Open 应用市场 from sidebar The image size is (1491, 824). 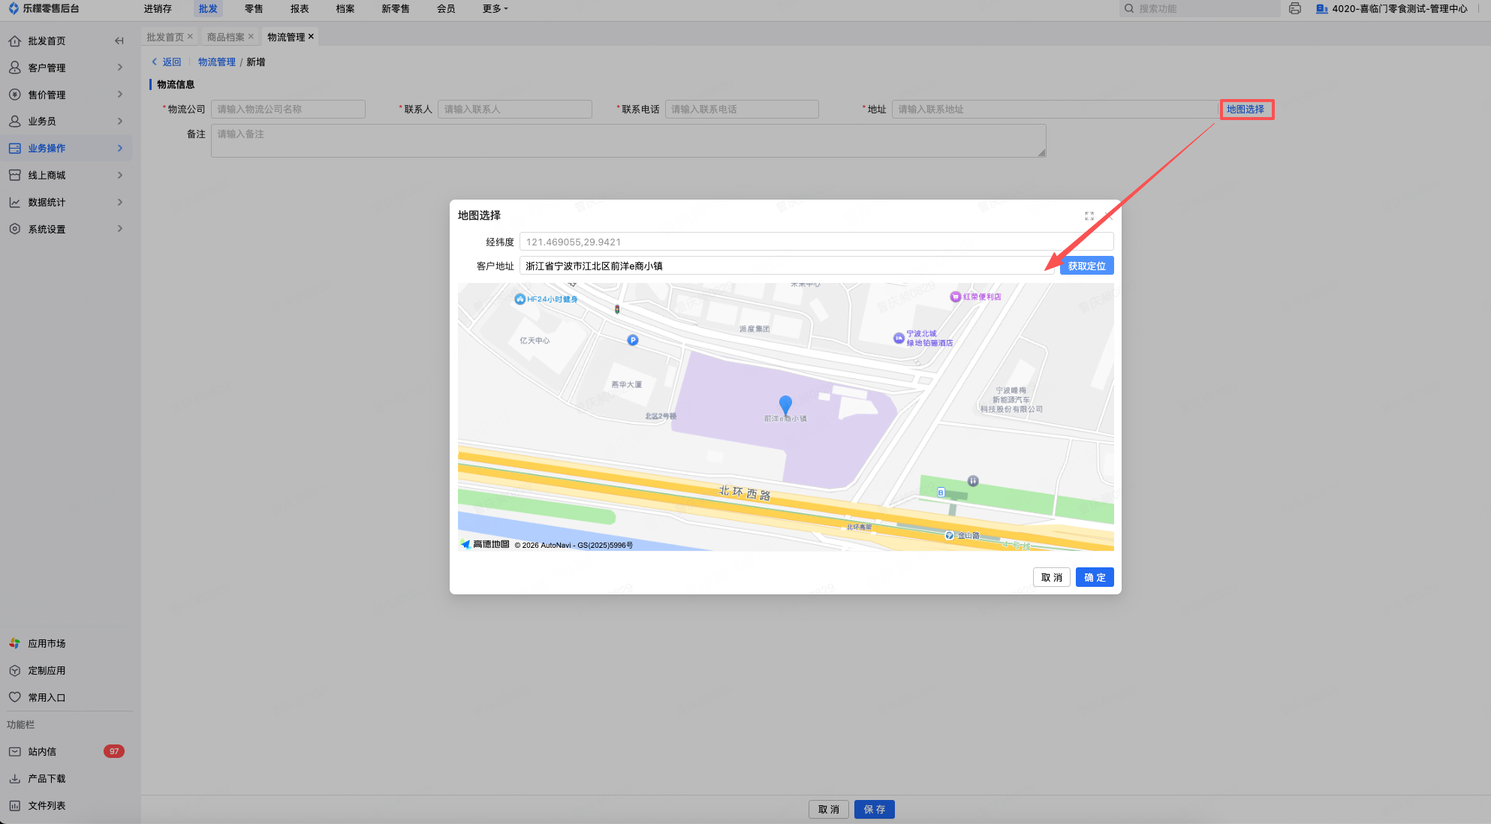[47, 644]
